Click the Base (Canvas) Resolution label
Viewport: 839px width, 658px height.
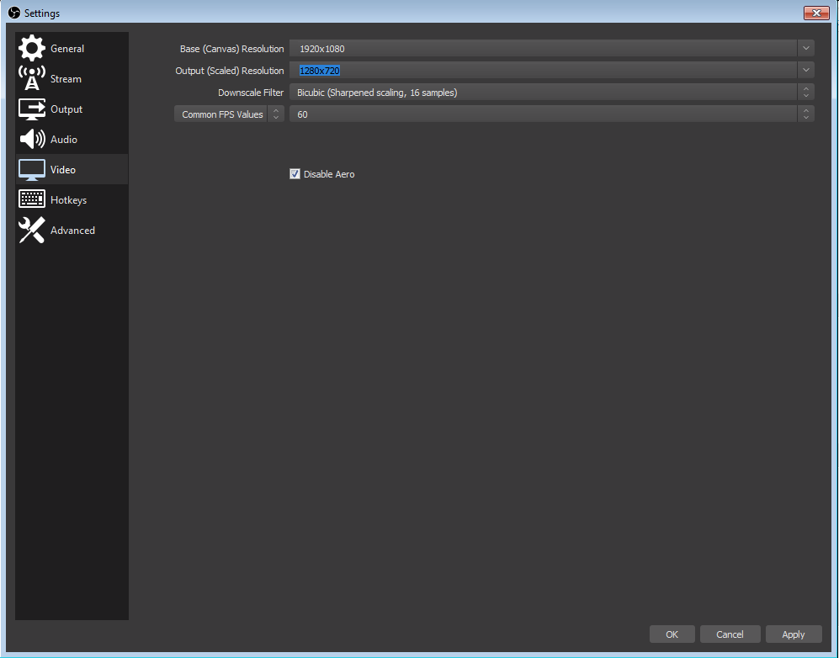click(231, 49)
